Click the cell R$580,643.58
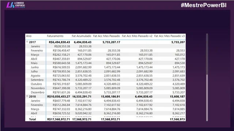This screenshot has height=131, width=234. click(61, 63)
